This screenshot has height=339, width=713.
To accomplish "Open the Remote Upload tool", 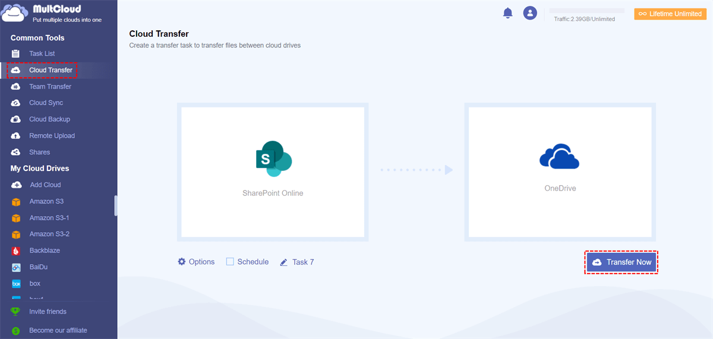I will coord(52,136).
